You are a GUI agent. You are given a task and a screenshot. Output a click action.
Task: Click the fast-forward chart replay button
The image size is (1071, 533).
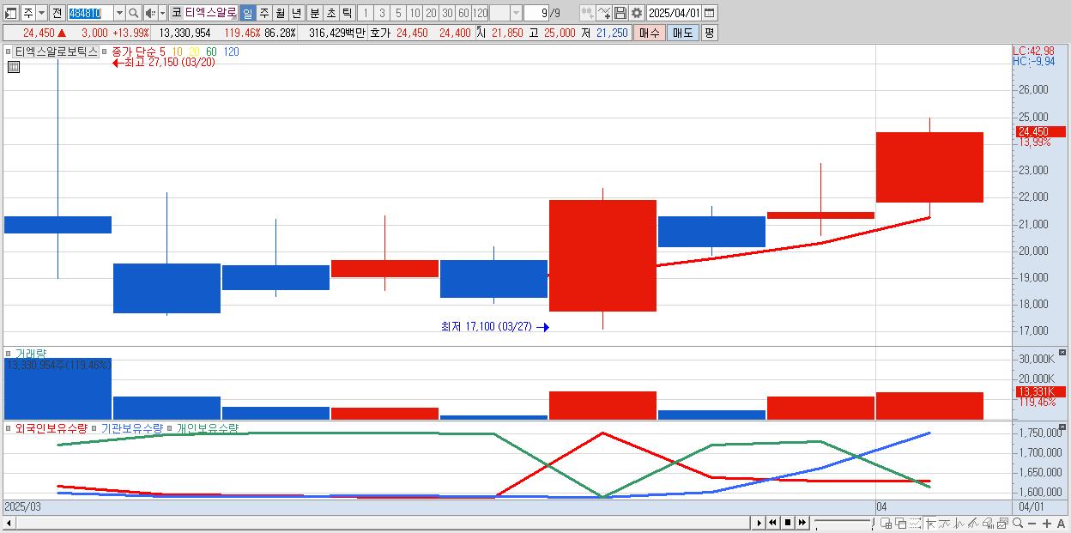802,523
